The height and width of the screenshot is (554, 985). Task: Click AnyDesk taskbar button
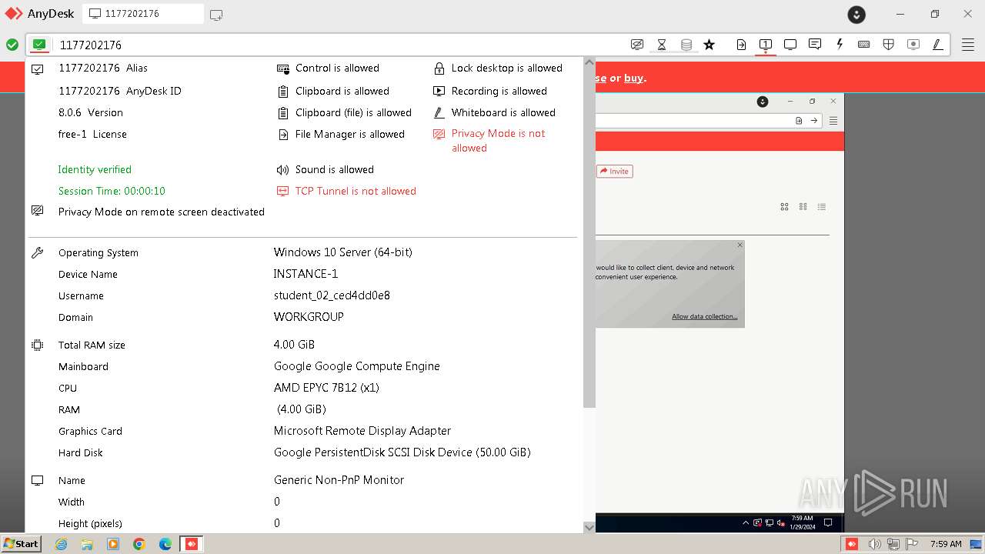pos(192,544)
